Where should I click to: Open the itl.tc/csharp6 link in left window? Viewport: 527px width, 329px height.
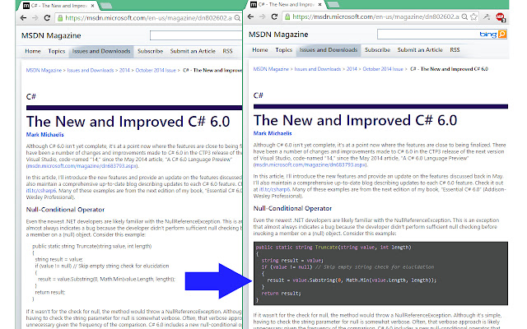tap(40, 191)
